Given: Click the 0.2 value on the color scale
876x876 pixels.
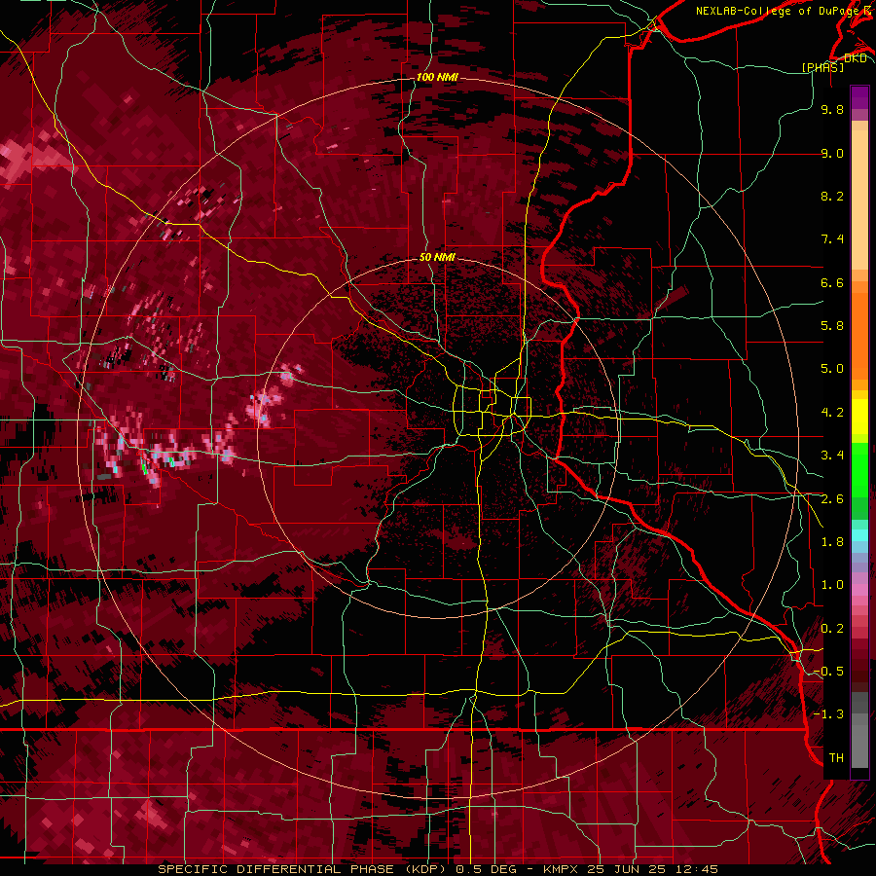Looking at the screenshot, I should pyautogui.click(x=832, y=629).
